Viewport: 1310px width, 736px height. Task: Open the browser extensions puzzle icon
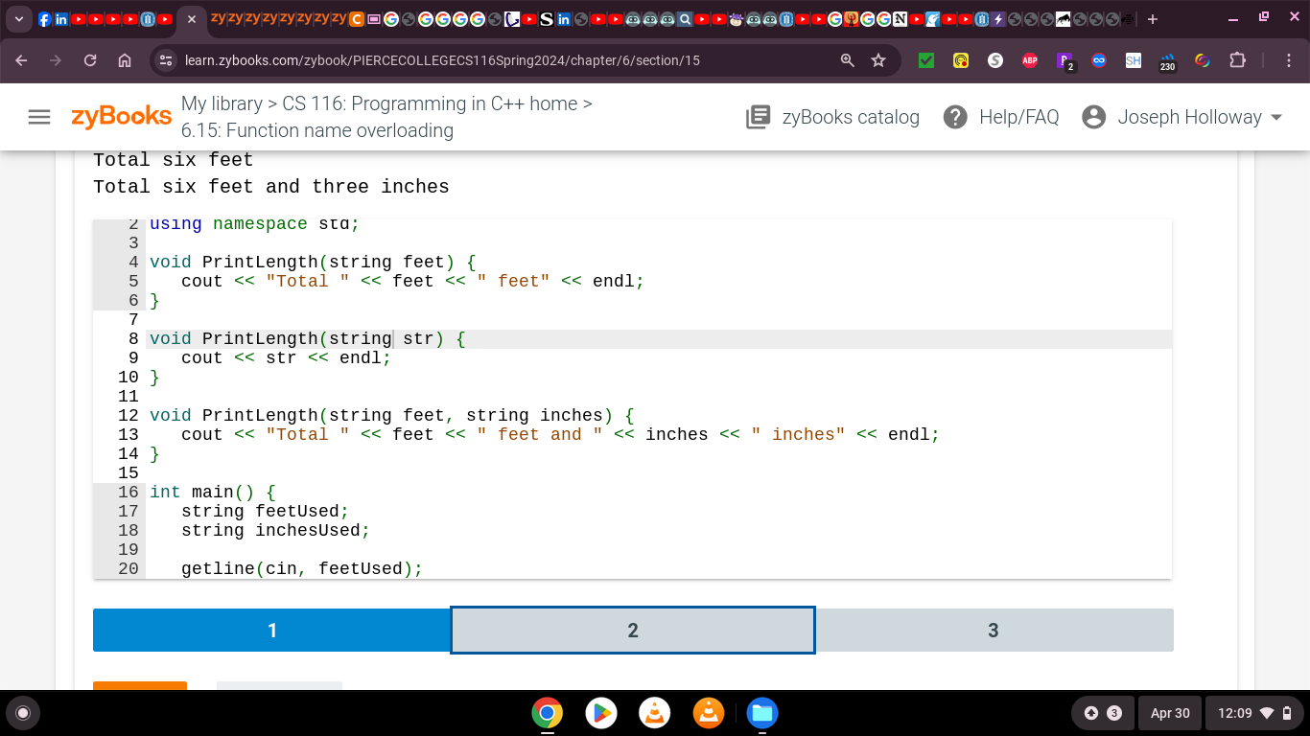pyautogui.click(x=1235, y=59)
